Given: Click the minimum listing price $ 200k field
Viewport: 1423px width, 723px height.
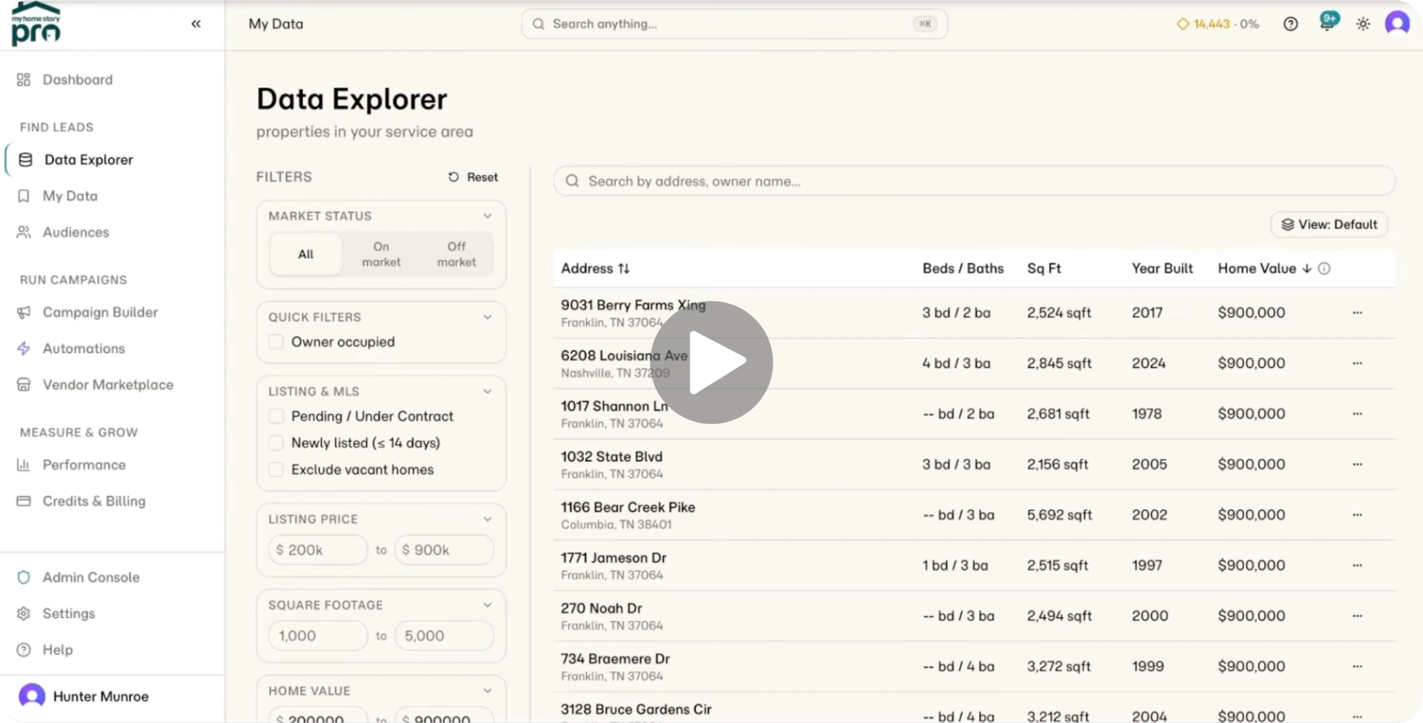Looking at the screenshot, I should tap(318, 550).
